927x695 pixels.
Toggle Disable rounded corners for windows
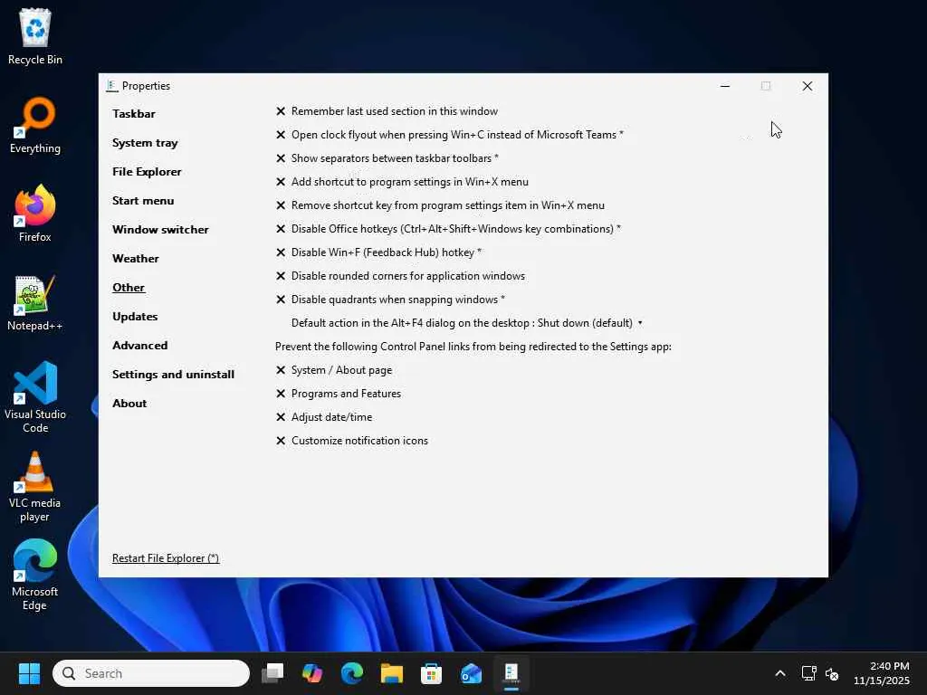pyautogui.click(x=400, y=276)
